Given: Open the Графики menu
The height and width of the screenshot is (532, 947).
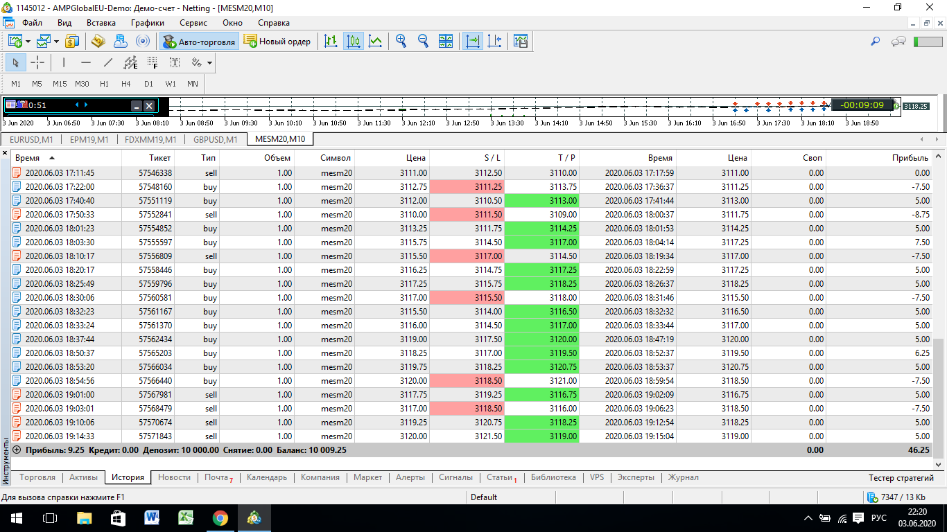Looking at the screenshot, I should [147, 23].
